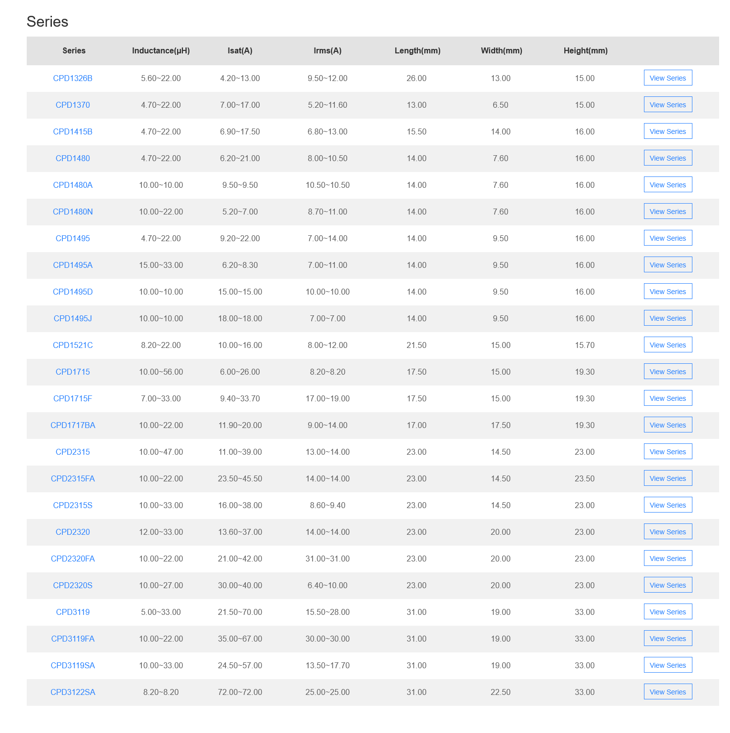This screenshot has height=733, width=730.
Task: Click View Series button for CPD2320FA
Action: tap(668, 558)
